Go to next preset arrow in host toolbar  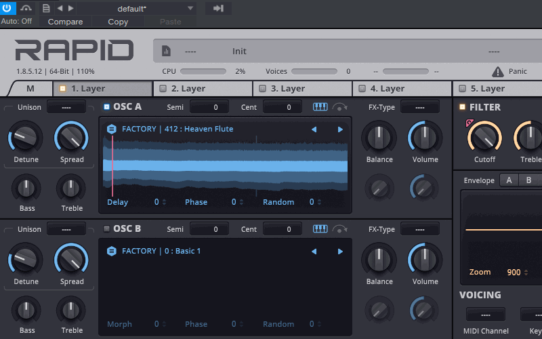pyautogui.click(x=71, y=8)
